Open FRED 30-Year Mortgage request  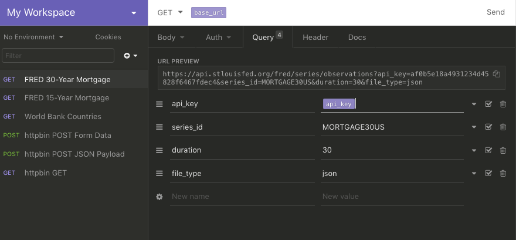point(74,79)
